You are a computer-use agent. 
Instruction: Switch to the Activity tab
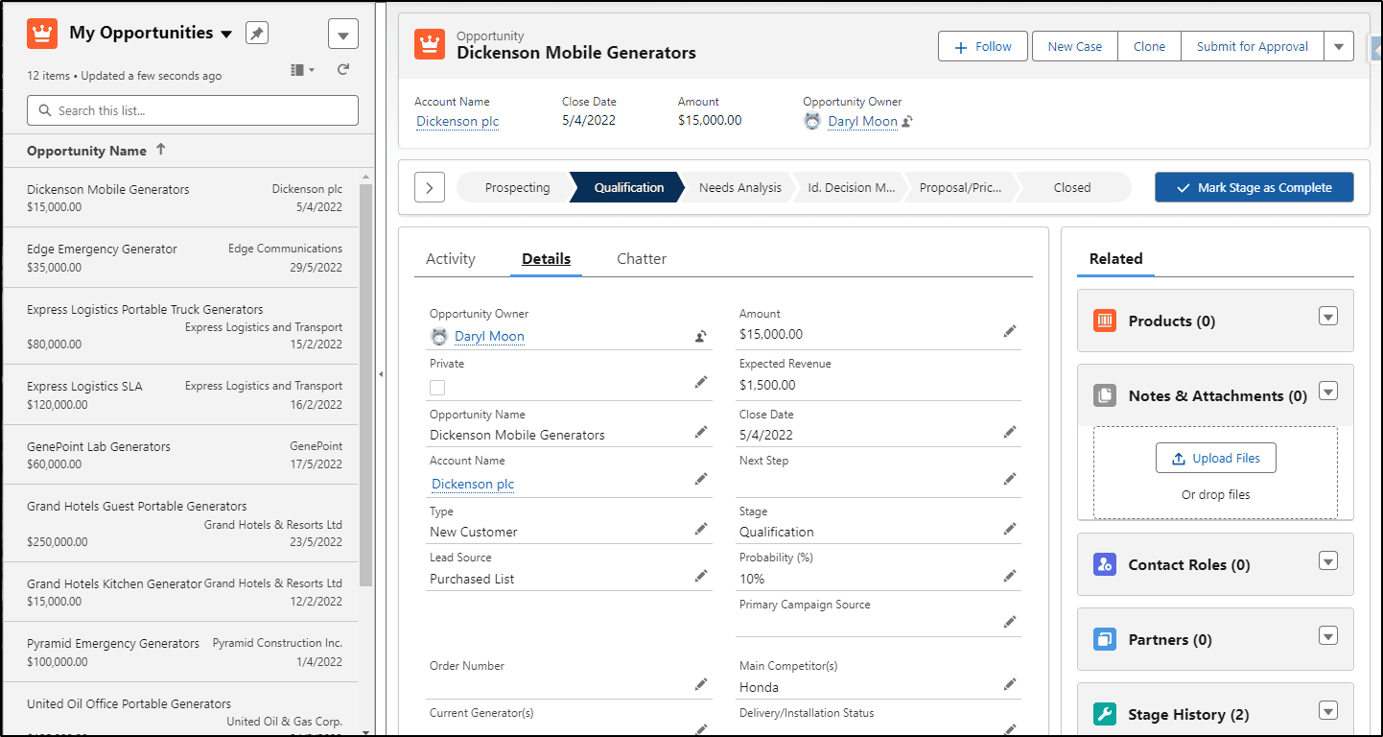point(451,259)
